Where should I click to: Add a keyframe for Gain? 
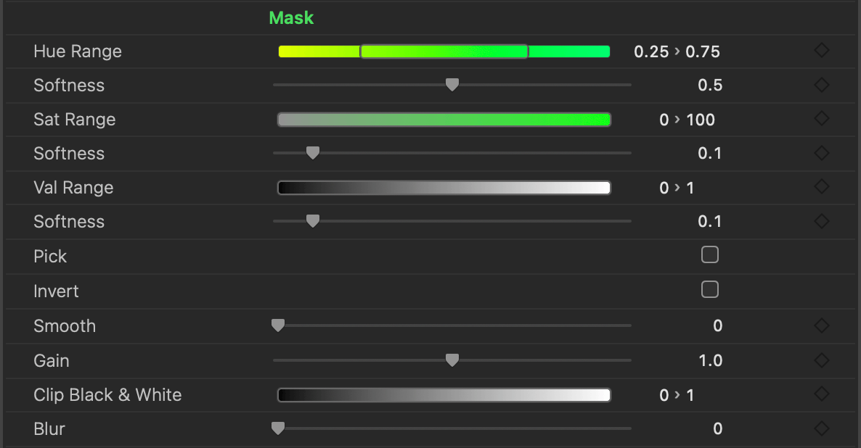pyautogui.click(x=821, y=360)
